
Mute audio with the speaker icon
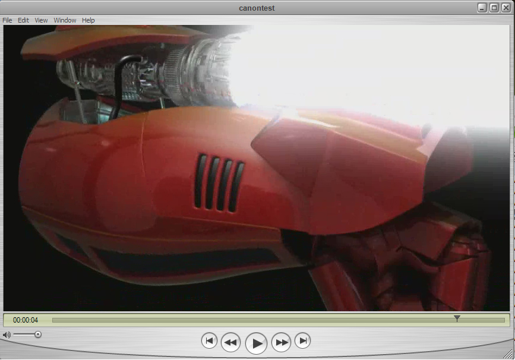7,335
